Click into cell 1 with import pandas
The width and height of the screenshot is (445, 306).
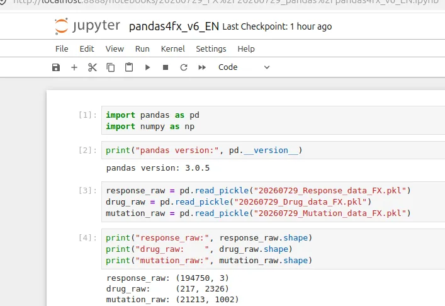[273, 121]
